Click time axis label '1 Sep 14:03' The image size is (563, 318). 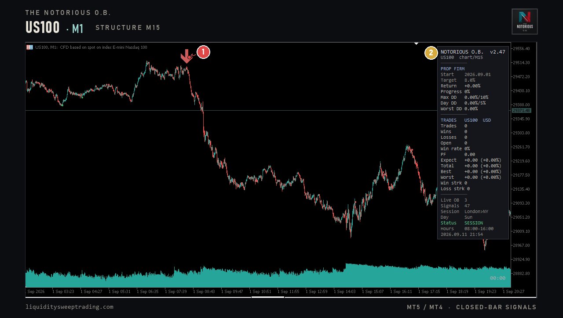point(344,291)
